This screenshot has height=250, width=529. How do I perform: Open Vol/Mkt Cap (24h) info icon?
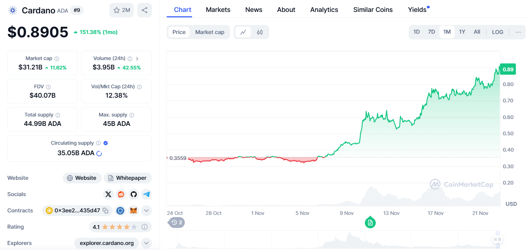click(x=139, y=87)
